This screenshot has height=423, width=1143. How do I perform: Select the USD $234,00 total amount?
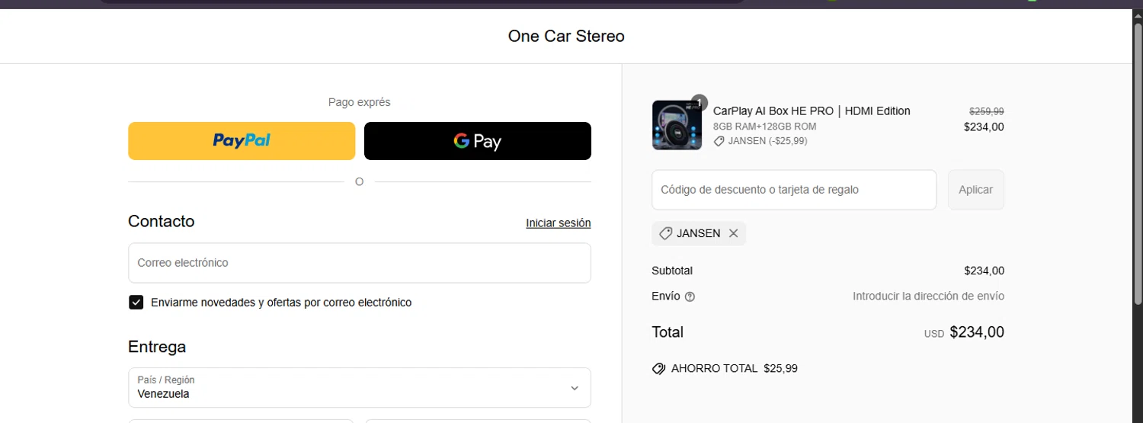pos(964,332)
